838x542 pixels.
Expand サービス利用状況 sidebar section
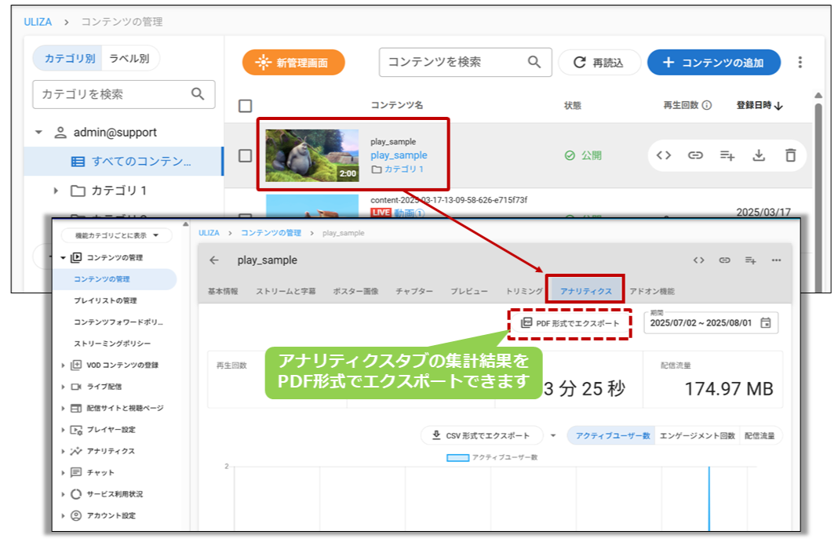click(63, 494)
